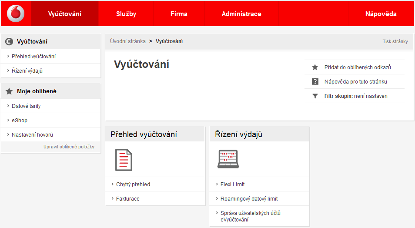Click the large Vyúčtování page heading
Viewport: 415px width, 228px height.
click(x=142, y=64)
